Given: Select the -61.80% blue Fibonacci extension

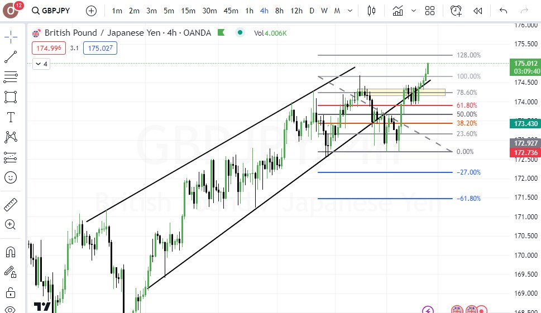Looking at the screenshot, I should (385, 198).
